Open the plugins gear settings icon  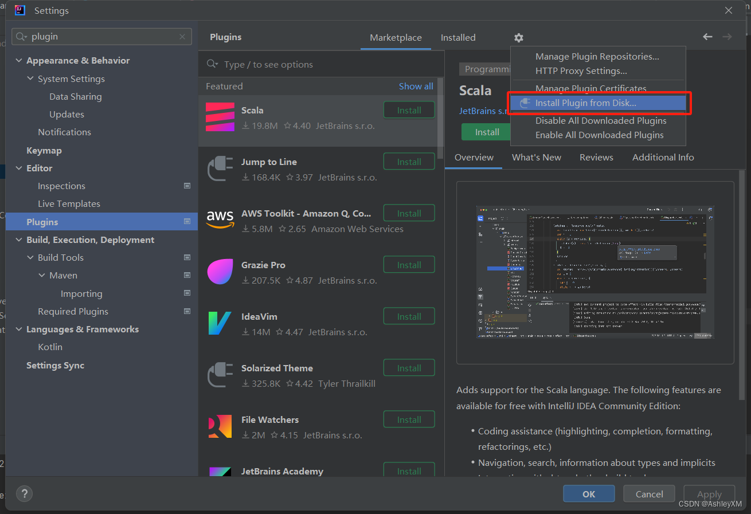[x=518, y=38]
